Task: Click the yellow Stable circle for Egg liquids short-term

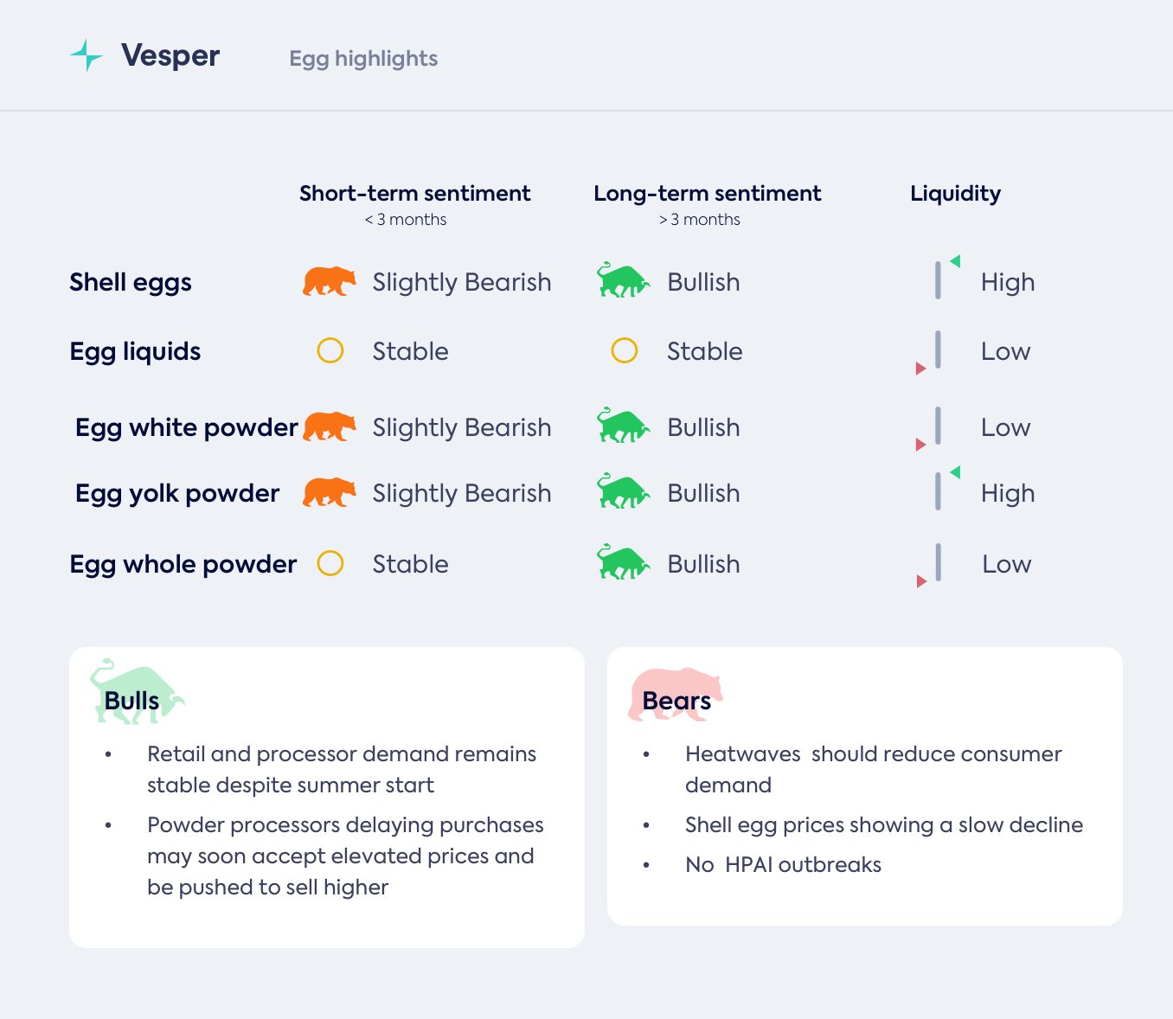Action: (x=330, y=350)
